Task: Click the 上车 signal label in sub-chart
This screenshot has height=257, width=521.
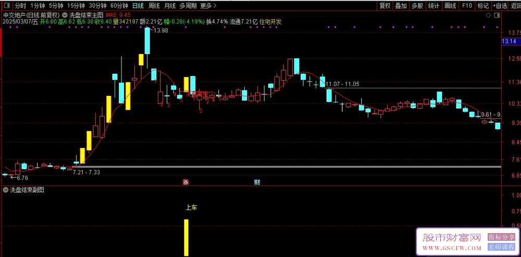Action: [191, 208]
